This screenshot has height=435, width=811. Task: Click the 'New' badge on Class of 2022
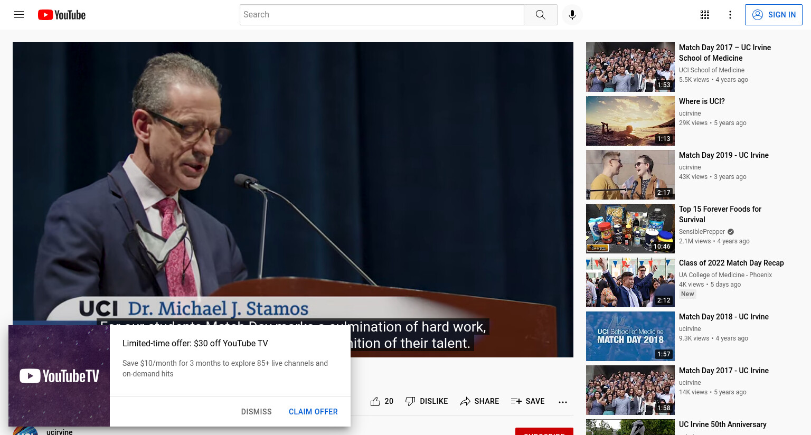pyautogui.click(x=687, y=294)
